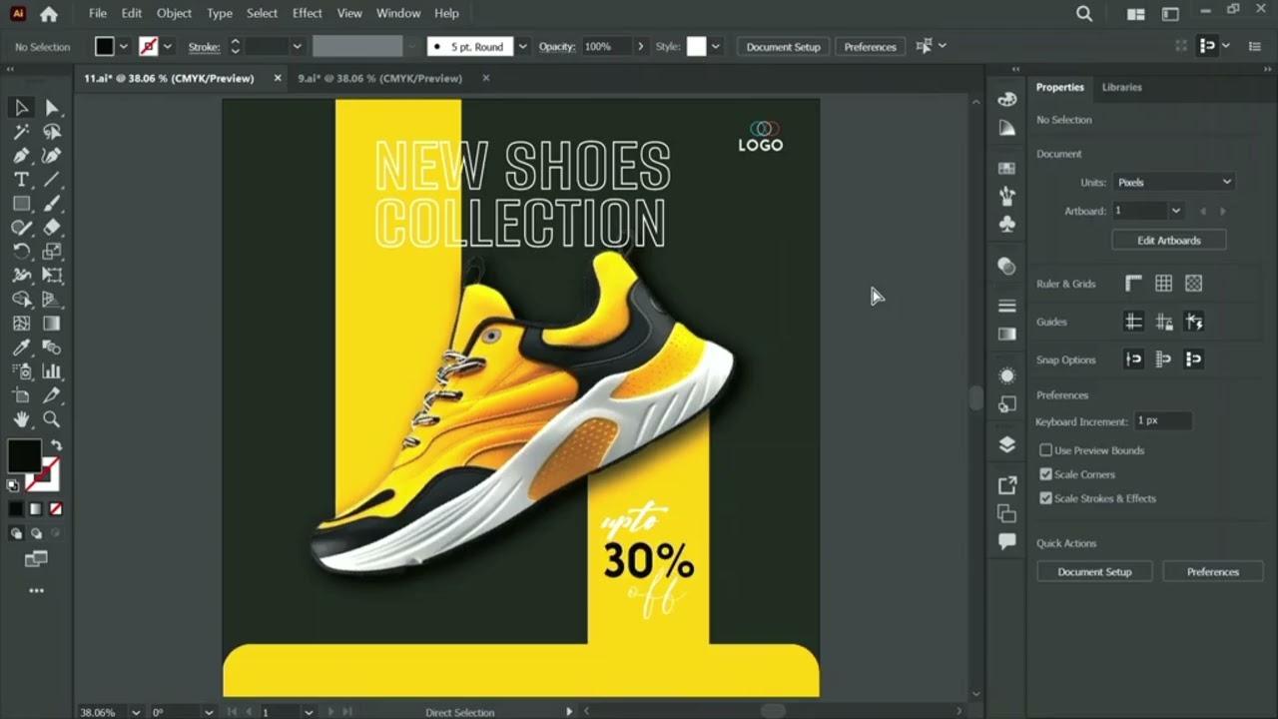Select the Gradient tool in toolbar
The image size is (1278, 719).
click(52, 324)
